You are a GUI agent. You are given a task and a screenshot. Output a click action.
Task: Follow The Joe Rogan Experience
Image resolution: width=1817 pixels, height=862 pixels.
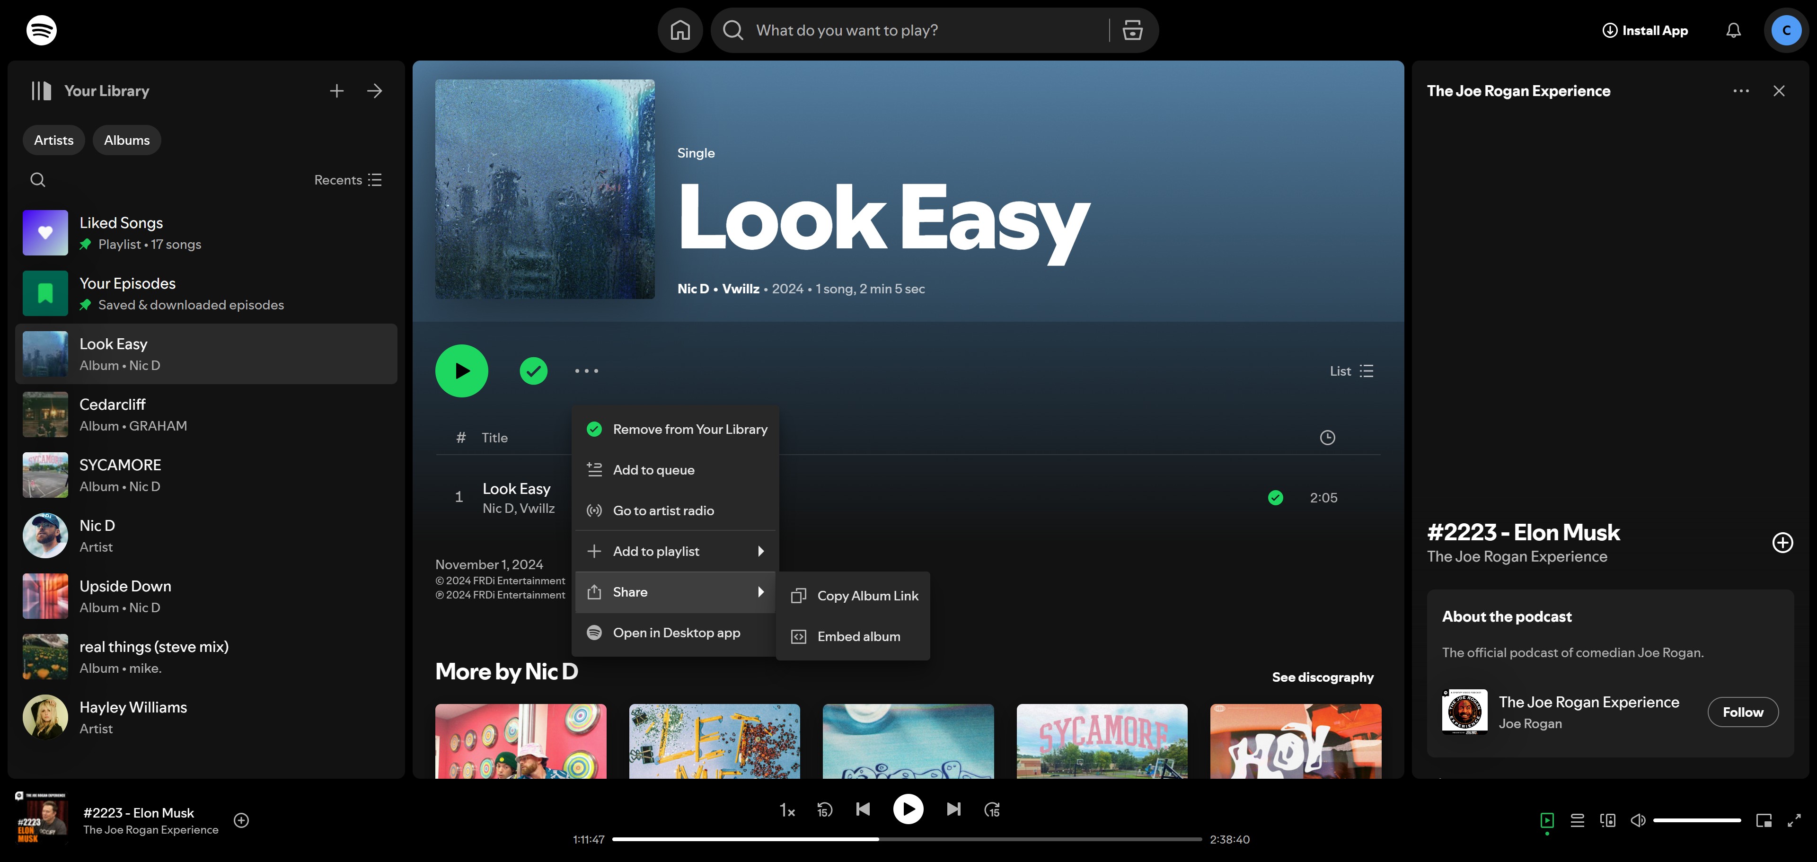1742,712
